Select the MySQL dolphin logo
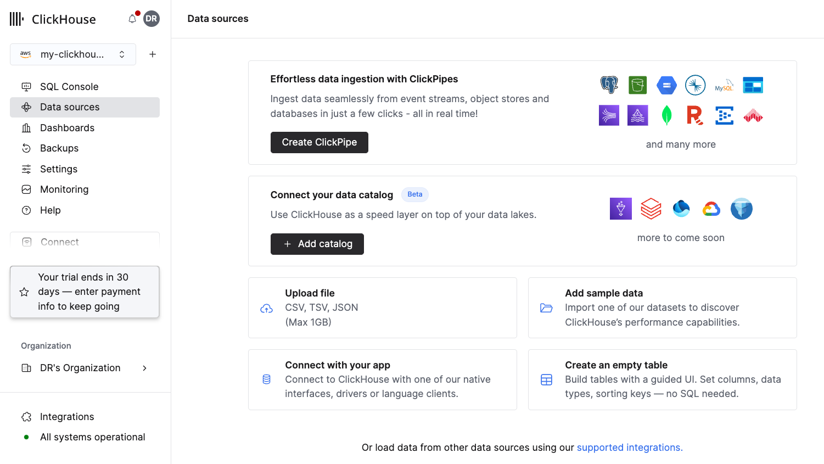The image size is (824, 464). pyautogui.click(x=724, y=85)
